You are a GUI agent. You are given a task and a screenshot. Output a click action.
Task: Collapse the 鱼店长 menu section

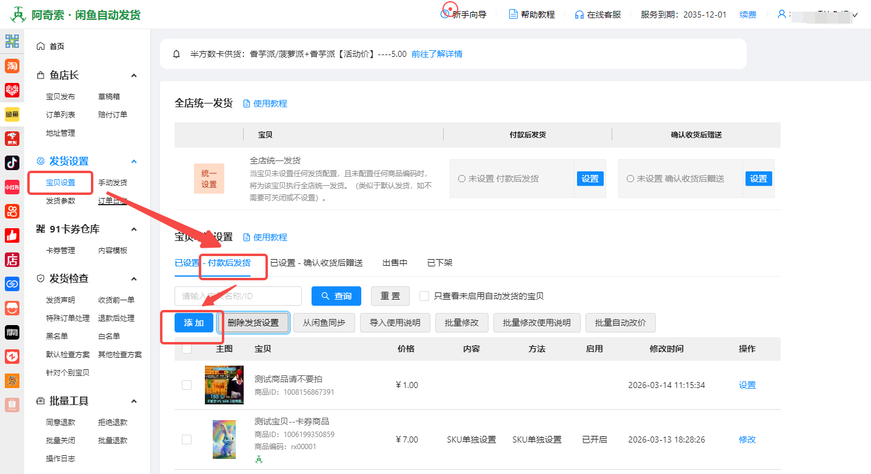pos(134,76)
